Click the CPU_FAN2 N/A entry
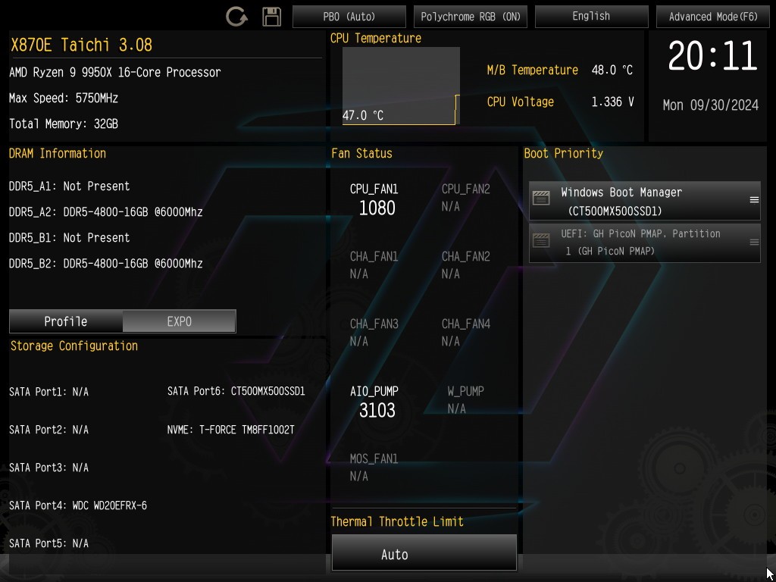This screenshot has height=582, width=776. (x=466, y=198)
